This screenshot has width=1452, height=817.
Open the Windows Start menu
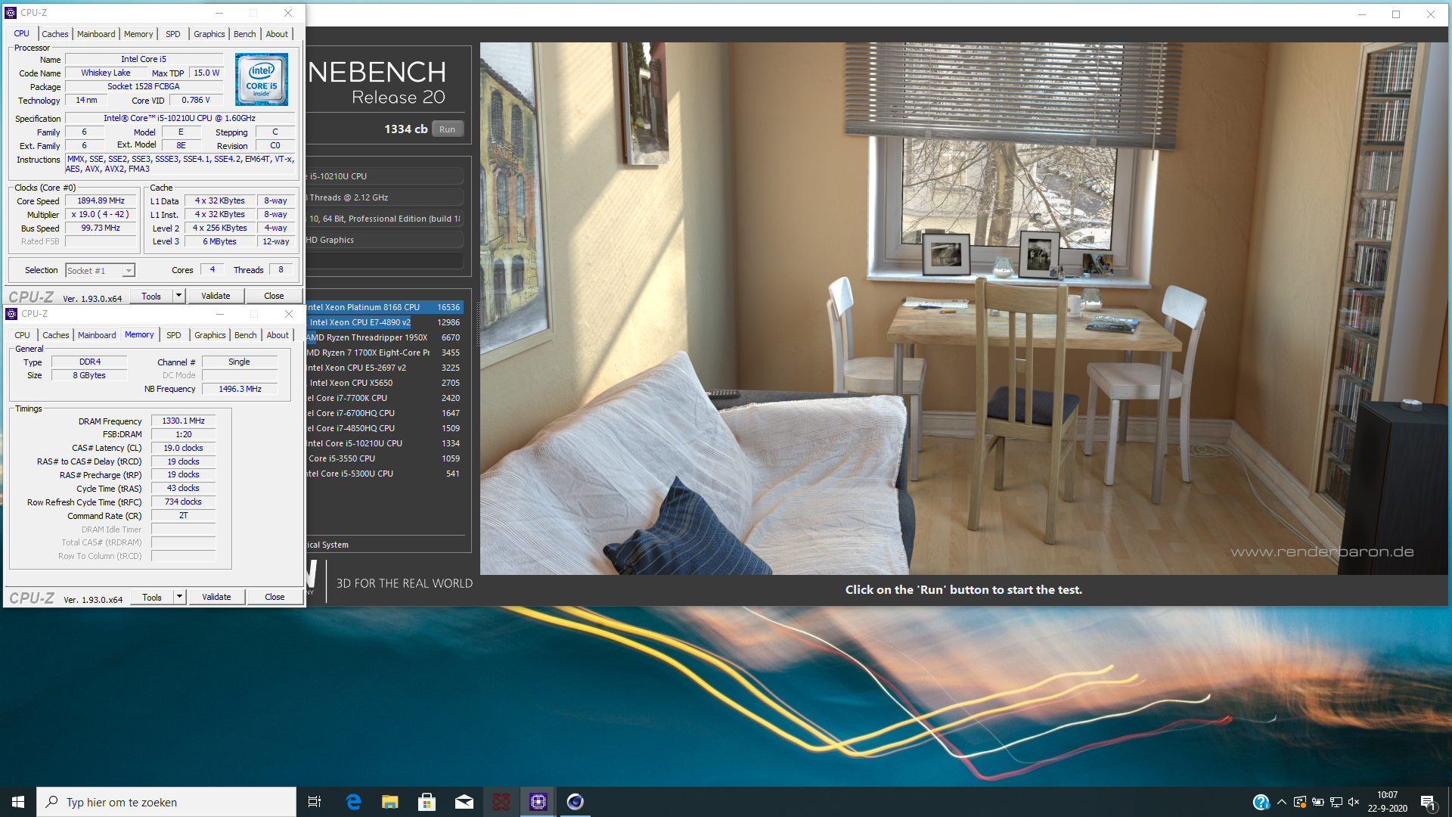click(18, 802)
